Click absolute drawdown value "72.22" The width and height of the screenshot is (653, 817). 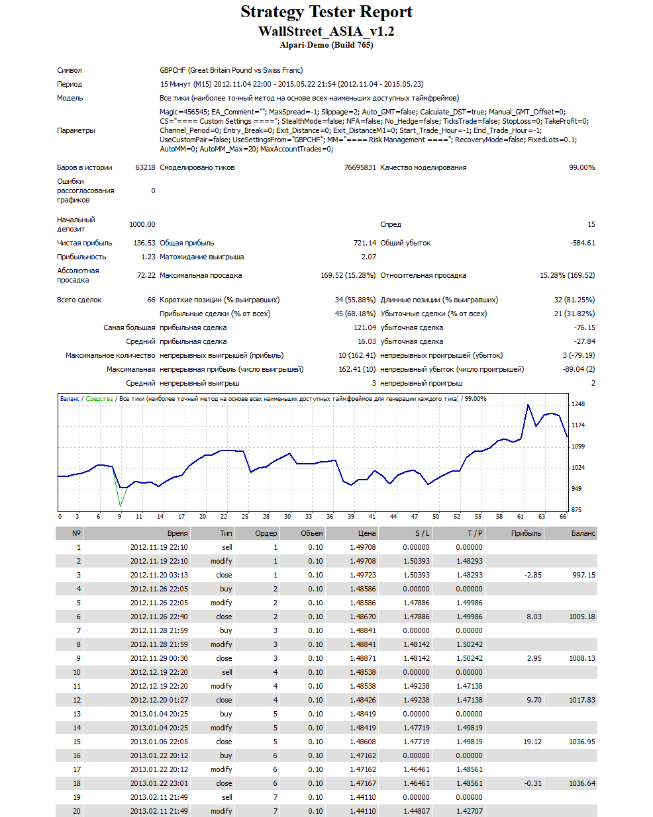(146, 275)
